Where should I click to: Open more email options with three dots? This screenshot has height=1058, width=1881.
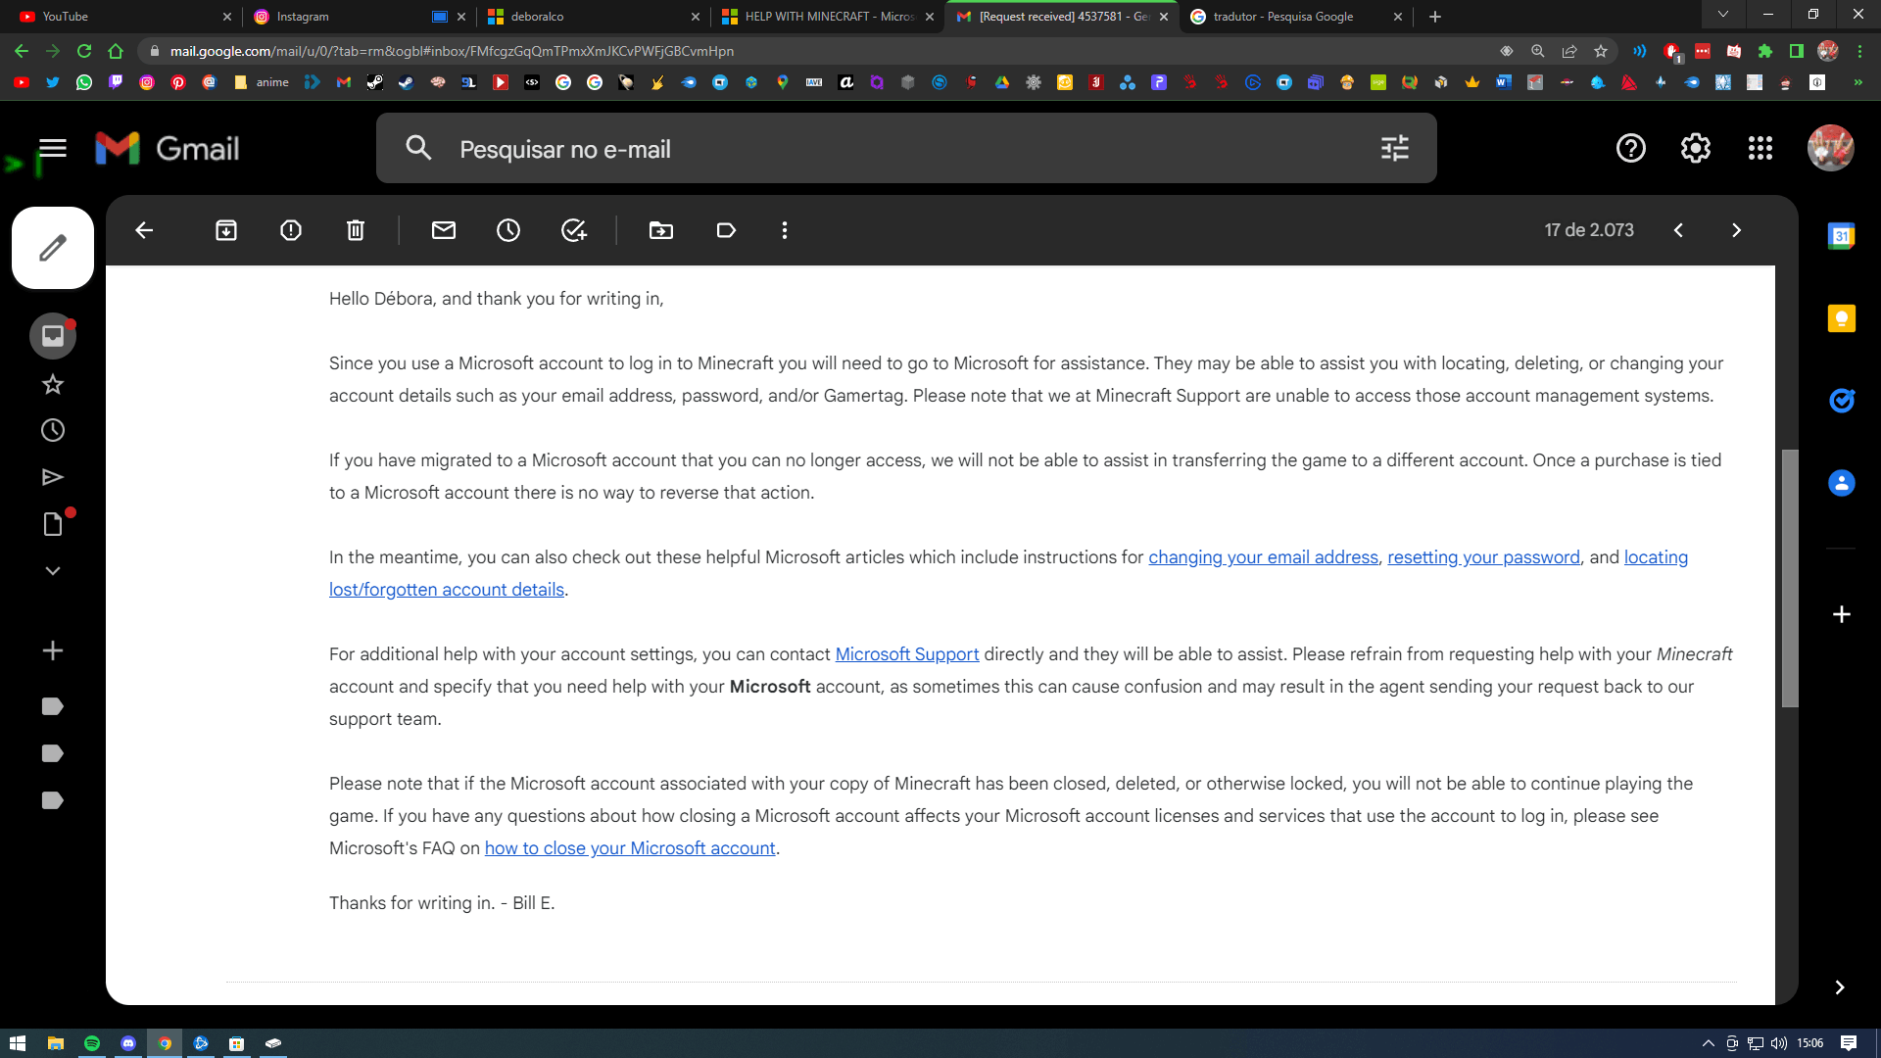tap(782, 230)
